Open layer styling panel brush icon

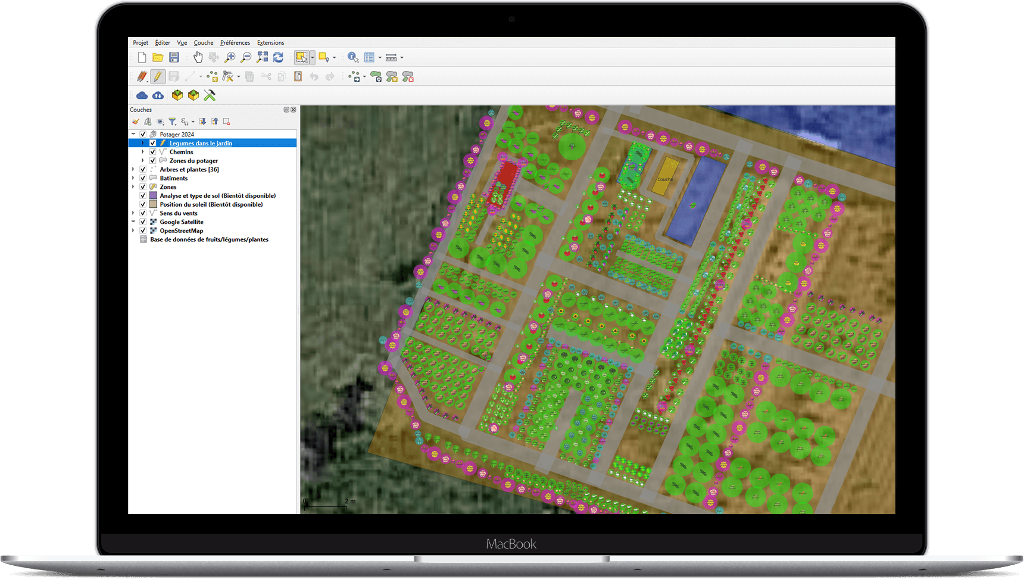[136, 122]
